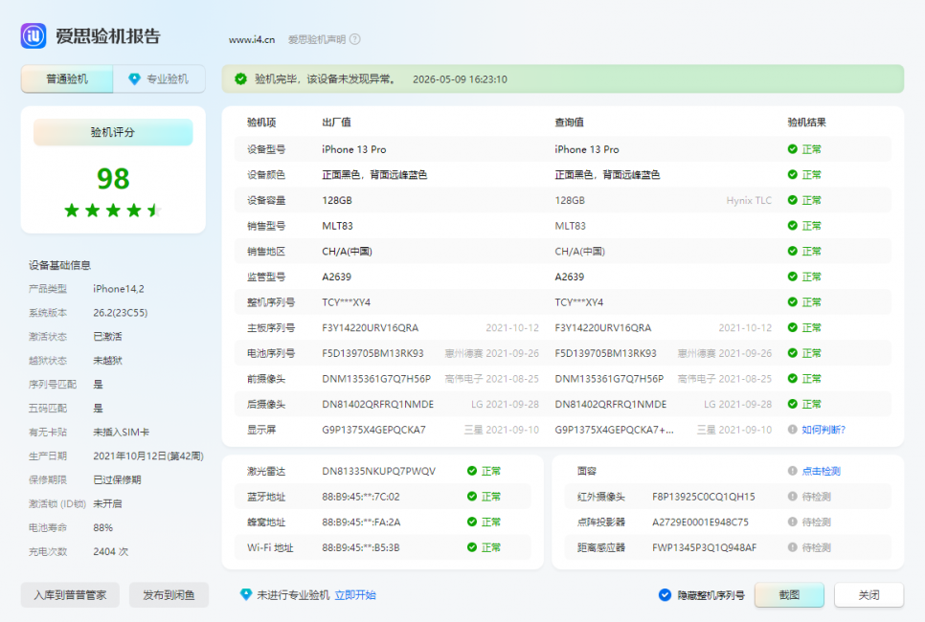Click the 截图 screenshot button
Viewport: 925px width, 622px height.
click(789, 595)
